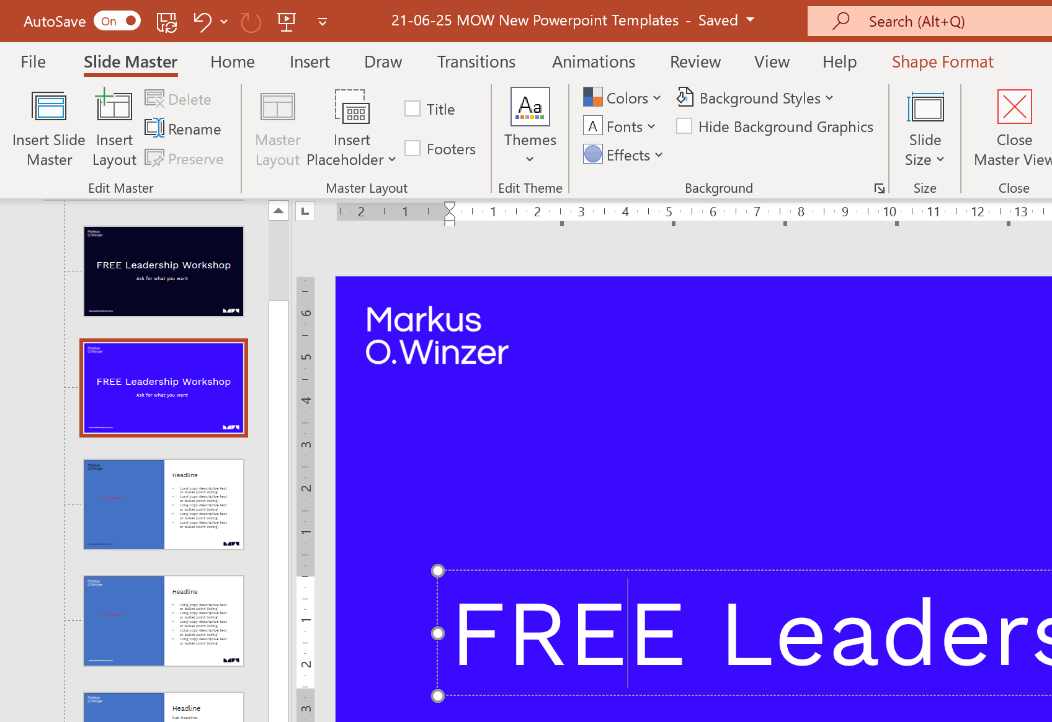This screenshot has height=722, width=1052.
Task: Click the top-left handle of the title placeholder
Action: pyautogui.click(x=438, y=570)
